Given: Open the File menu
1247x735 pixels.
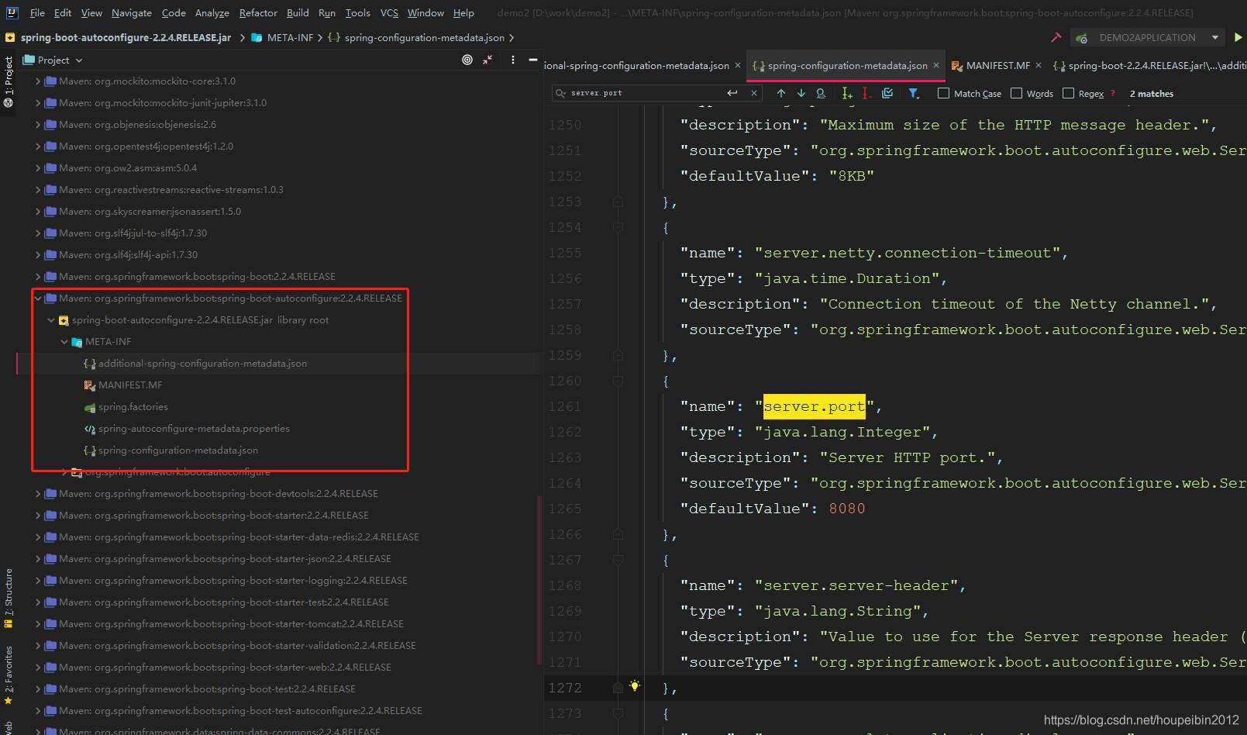Looking at the screenshot, I should (x=37, y=13).
